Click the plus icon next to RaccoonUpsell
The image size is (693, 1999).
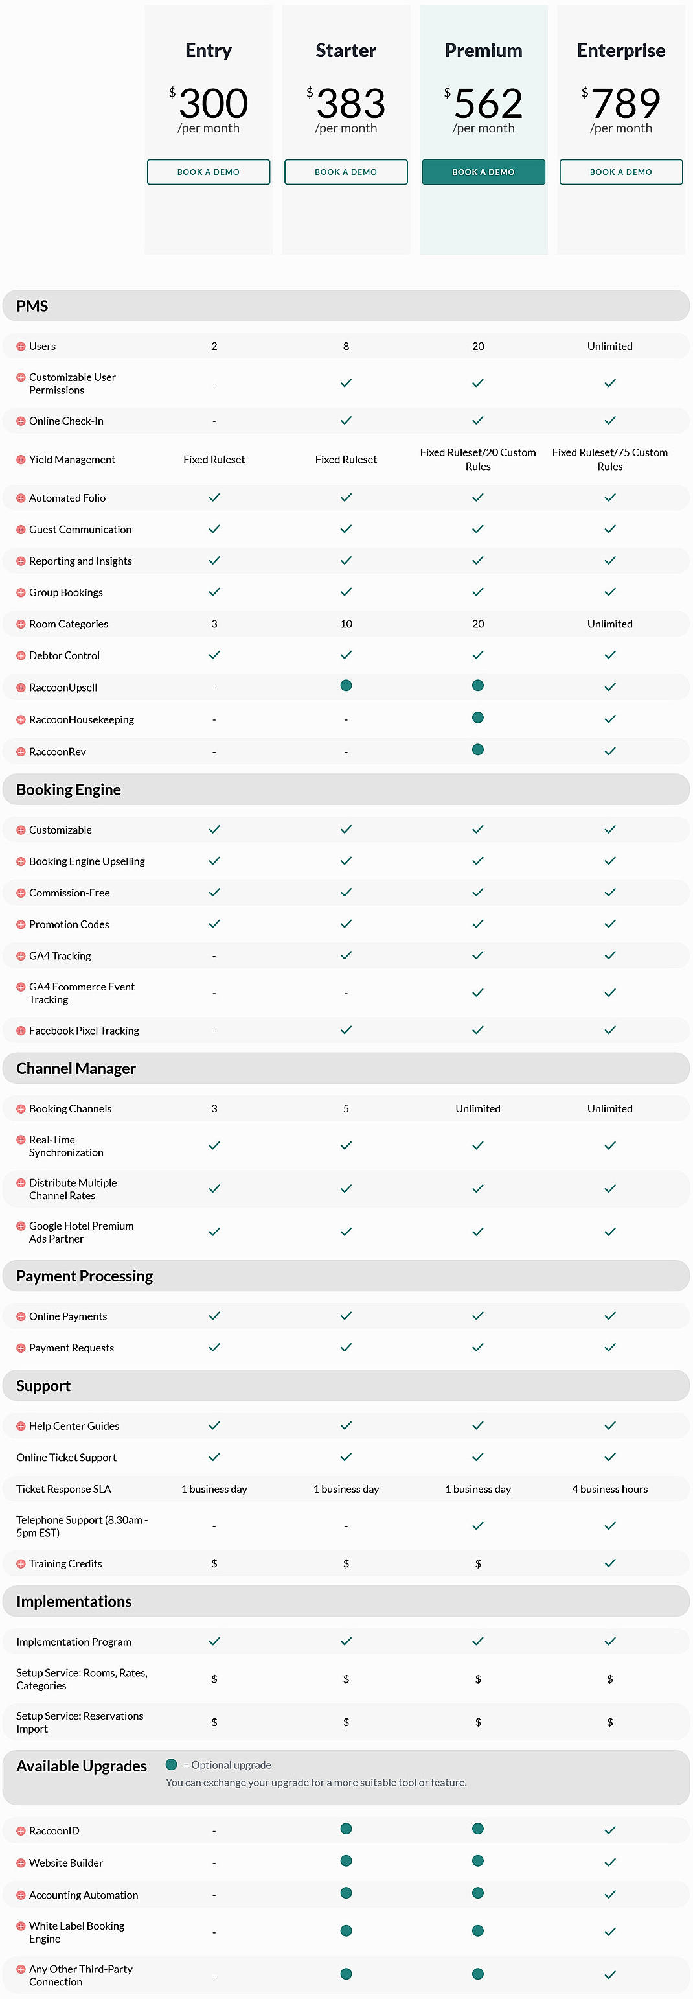click(21, 688)
